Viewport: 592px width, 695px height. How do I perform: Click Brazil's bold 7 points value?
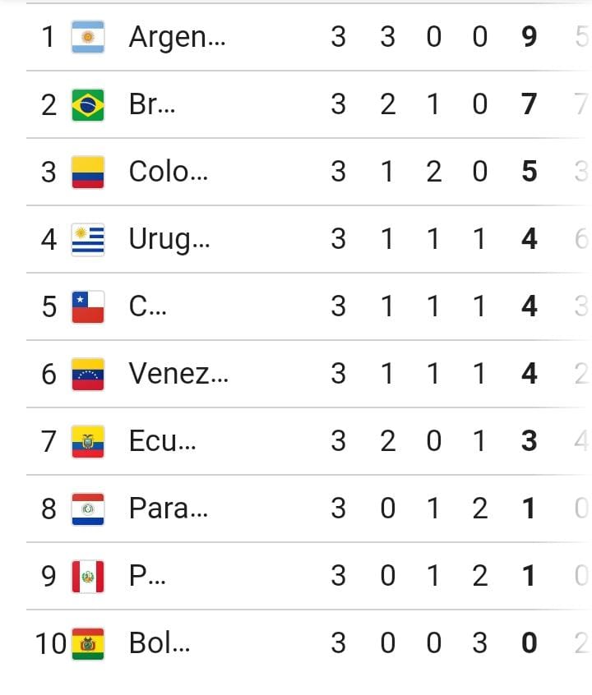(530, 104)
